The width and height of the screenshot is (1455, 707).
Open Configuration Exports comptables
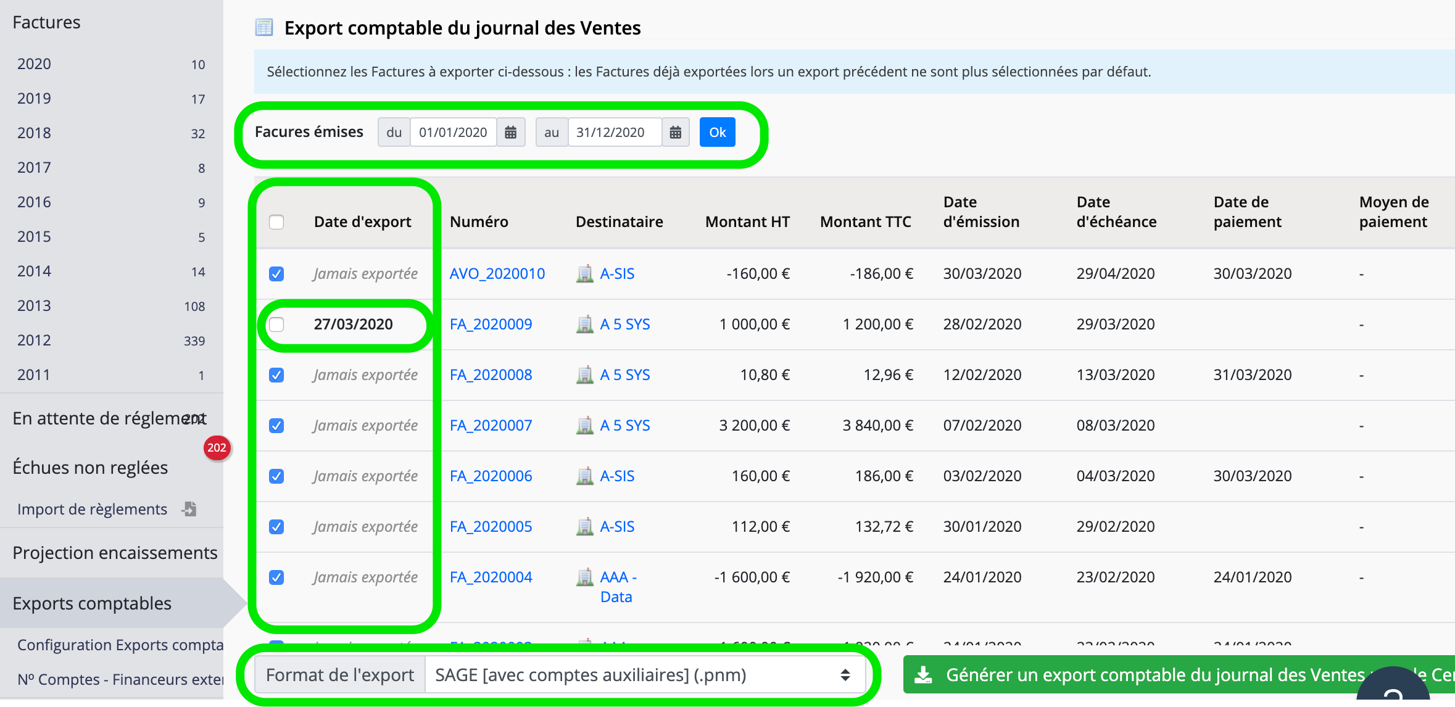click(x=119, y=644)
